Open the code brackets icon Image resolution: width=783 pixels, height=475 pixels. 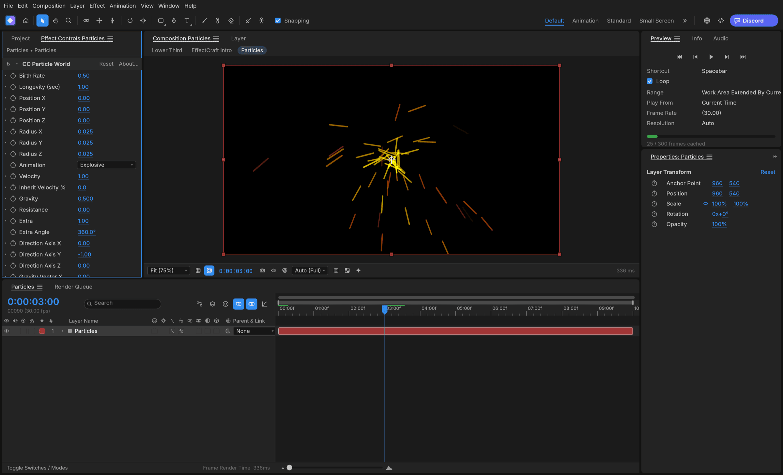721,21
